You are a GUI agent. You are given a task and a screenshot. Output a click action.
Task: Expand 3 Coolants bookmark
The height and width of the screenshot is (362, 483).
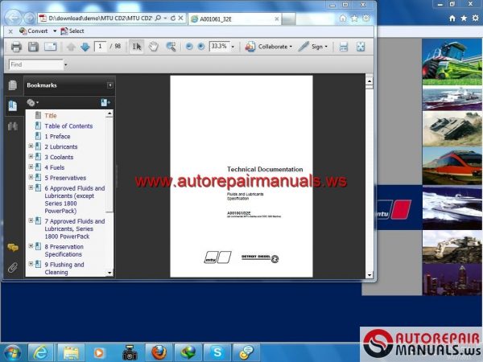[x=31, y=156]
